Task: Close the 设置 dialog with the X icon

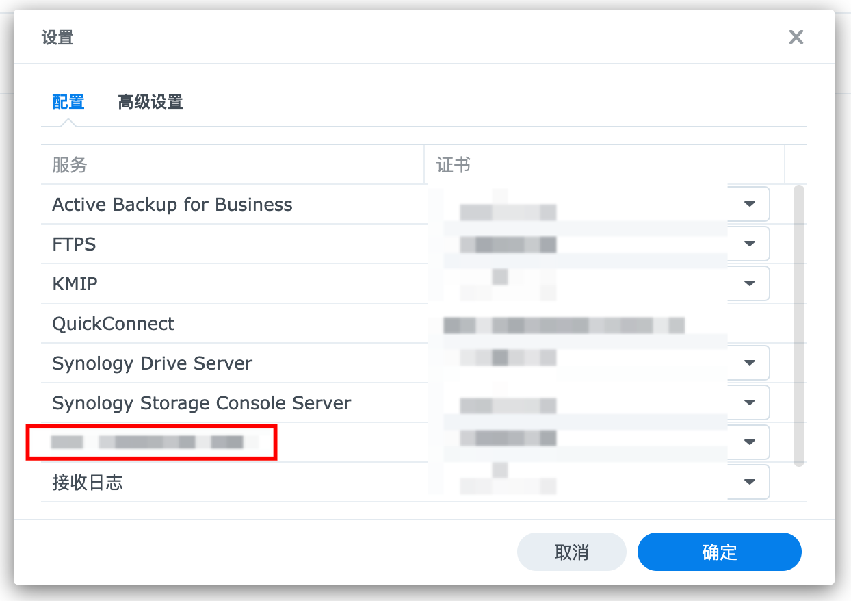Action: point(796,37)
